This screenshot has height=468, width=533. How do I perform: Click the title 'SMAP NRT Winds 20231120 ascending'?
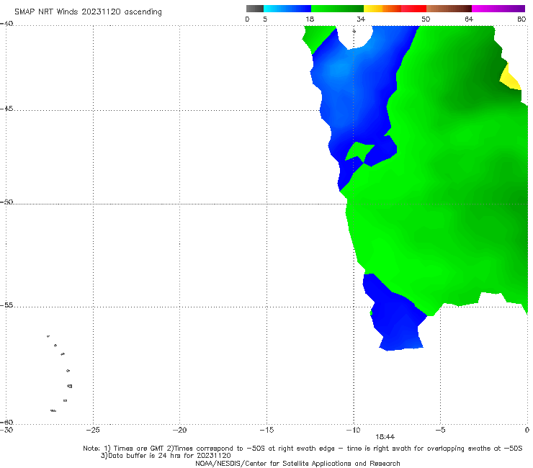coord(88,12)
